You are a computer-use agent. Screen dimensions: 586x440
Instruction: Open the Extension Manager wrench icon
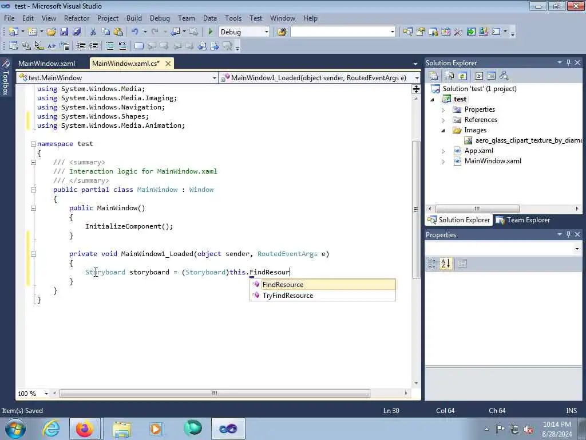pyautogui.click(x=483, y=32)
